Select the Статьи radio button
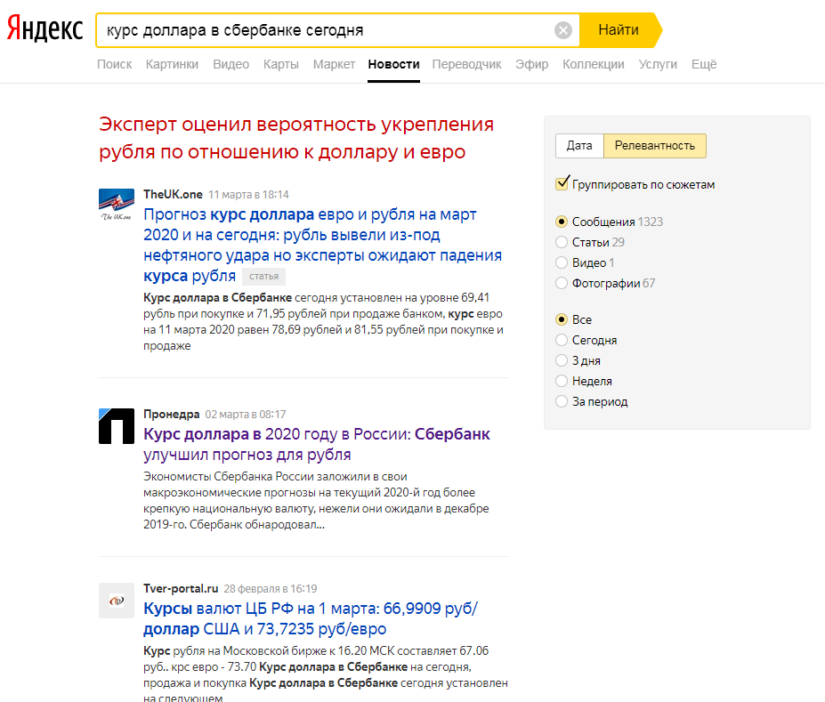Viewport: 825px width, 702px height. 562,242
